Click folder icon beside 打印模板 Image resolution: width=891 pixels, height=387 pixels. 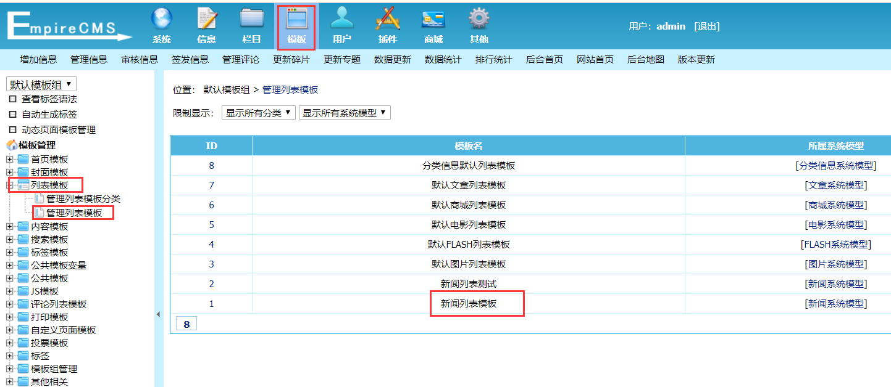23,317
